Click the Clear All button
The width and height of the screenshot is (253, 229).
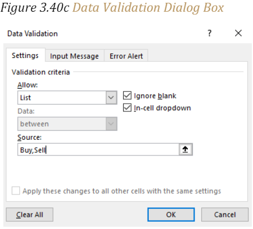pos(30,215)
